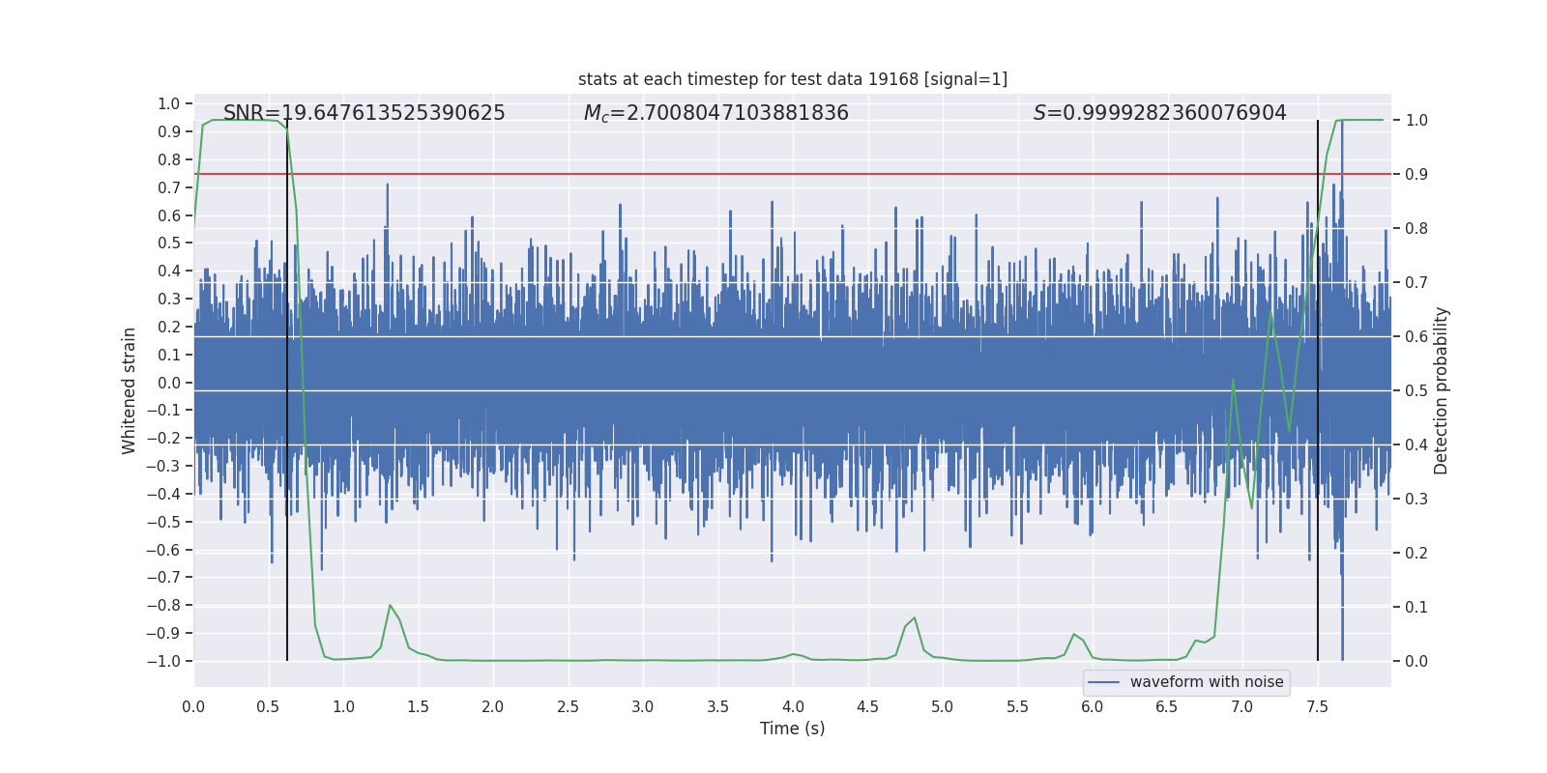
Task: Click the 0.0 tick label on time axis
Action: coord(193,707)
